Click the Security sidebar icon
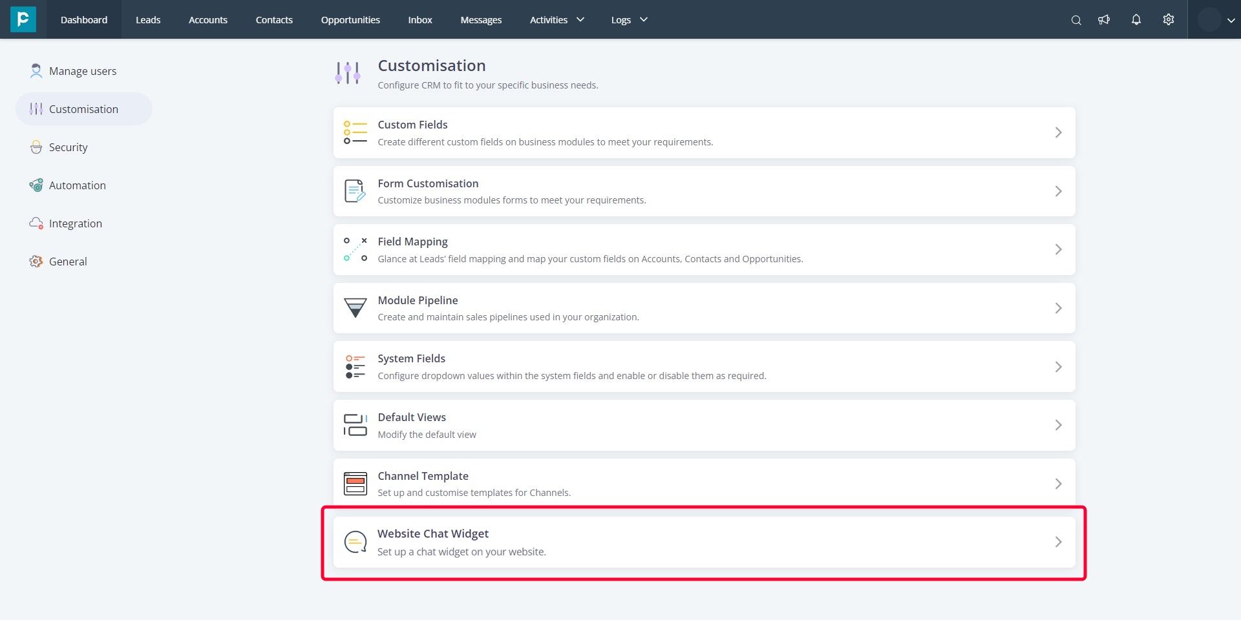 36,147
